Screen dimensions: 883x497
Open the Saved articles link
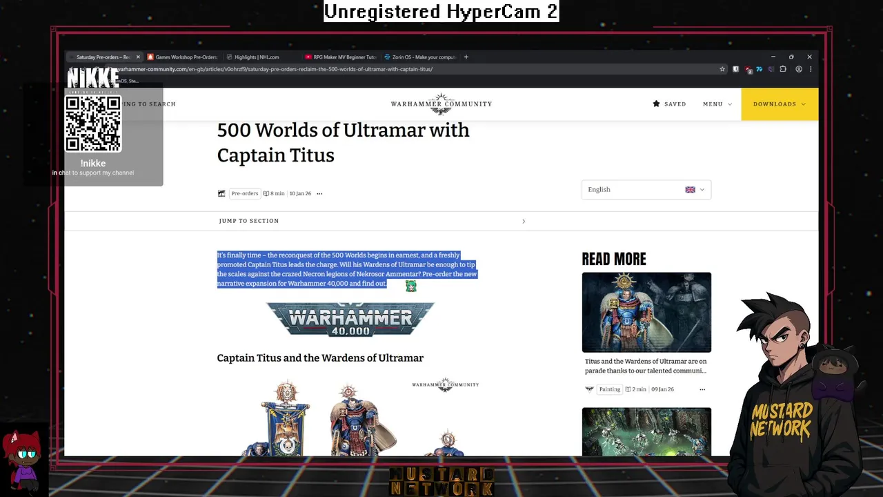(669, 104)
